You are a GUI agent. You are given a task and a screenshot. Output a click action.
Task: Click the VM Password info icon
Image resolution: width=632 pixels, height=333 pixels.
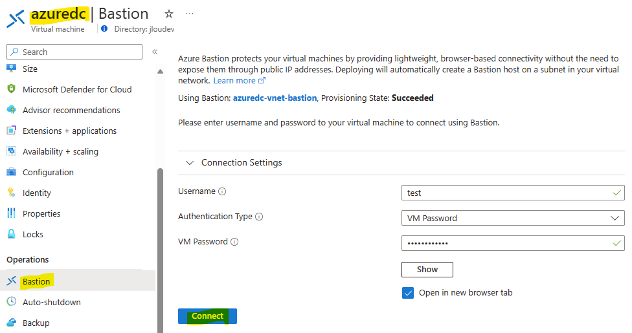(x=234, y=242)
